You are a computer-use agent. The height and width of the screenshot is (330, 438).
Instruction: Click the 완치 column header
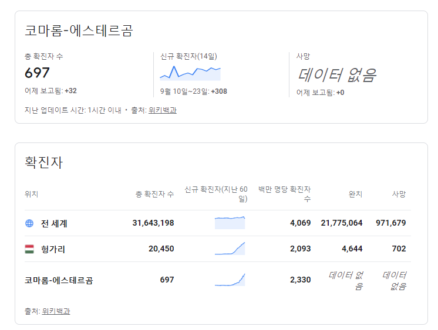[x=355, y=194]
